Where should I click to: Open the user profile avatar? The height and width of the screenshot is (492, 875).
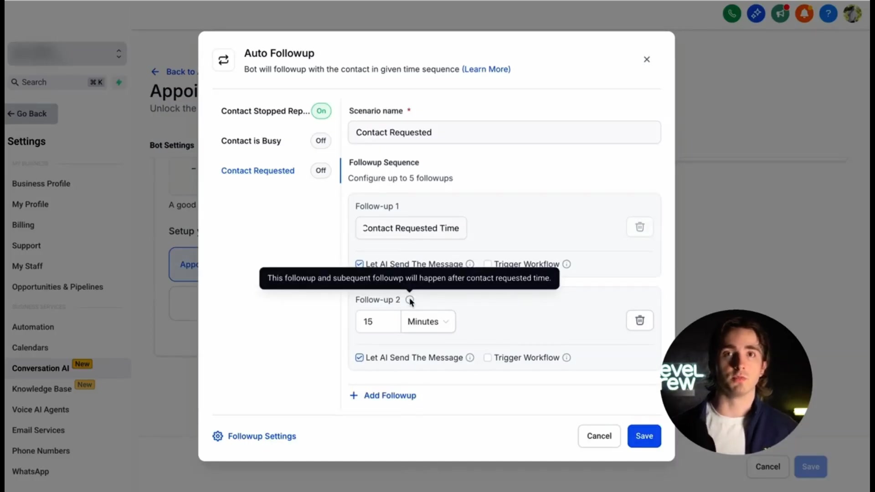point(852,14)
